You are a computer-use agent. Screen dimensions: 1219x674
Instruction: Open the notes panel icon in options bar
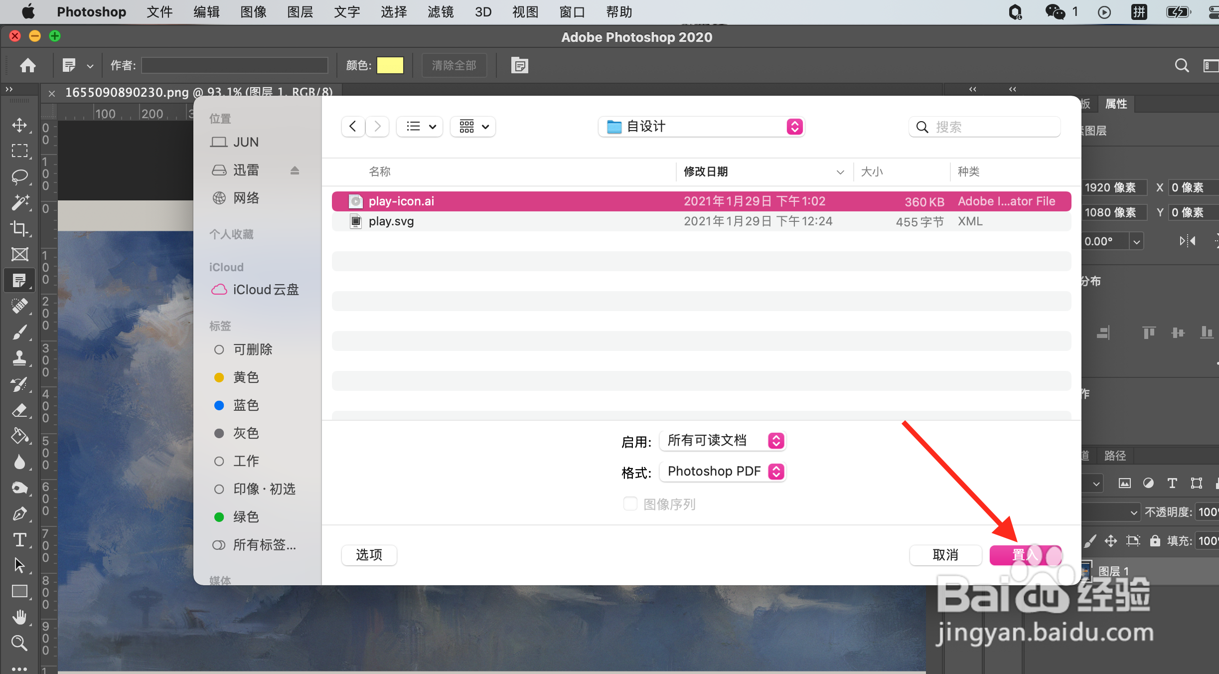519,65
